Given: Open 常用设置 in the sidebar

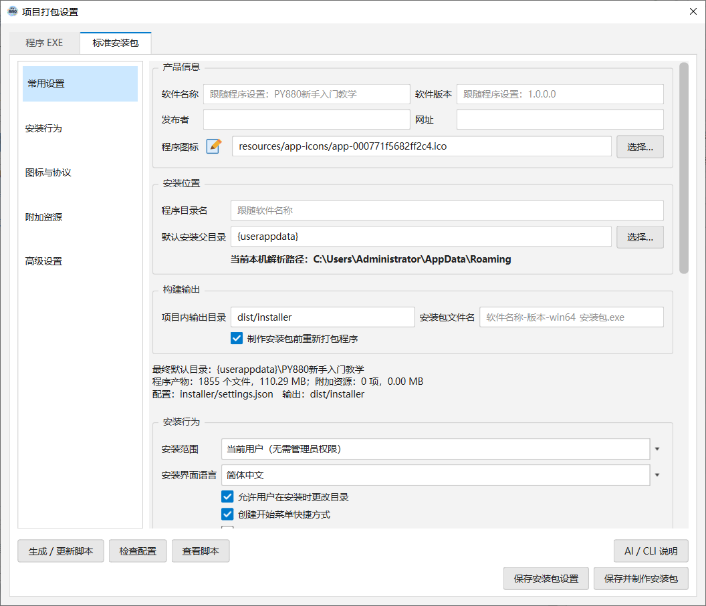Looking at the screenshot, I should [x=80, y=84].
